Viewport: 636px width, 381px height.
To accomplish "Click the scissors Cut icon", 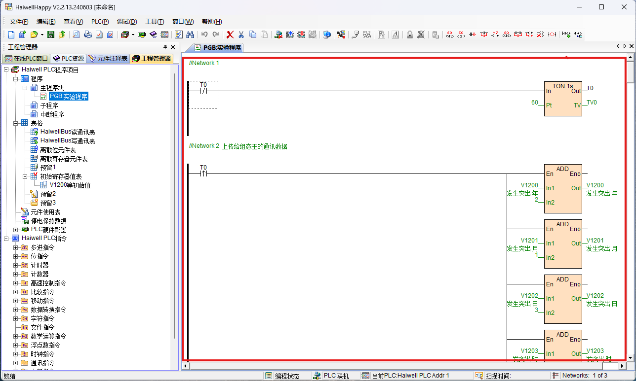I will [241, 35].
